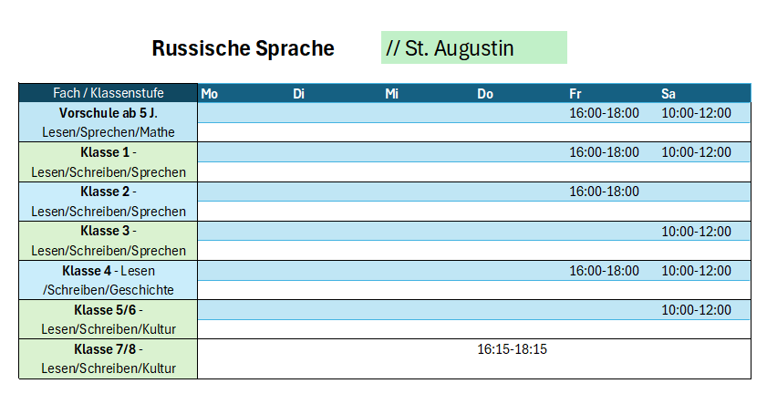Image resolution: width=767 pixels, height=394 pixels.
Task: Select the 'Fr' column header
Action: click(575, 93)
